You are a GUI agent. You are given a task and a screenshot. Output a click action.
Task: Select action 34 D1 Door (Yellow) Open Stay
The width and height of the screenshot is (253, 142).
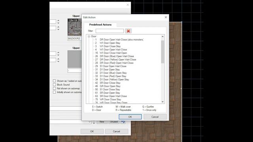[x=112, y=80]
